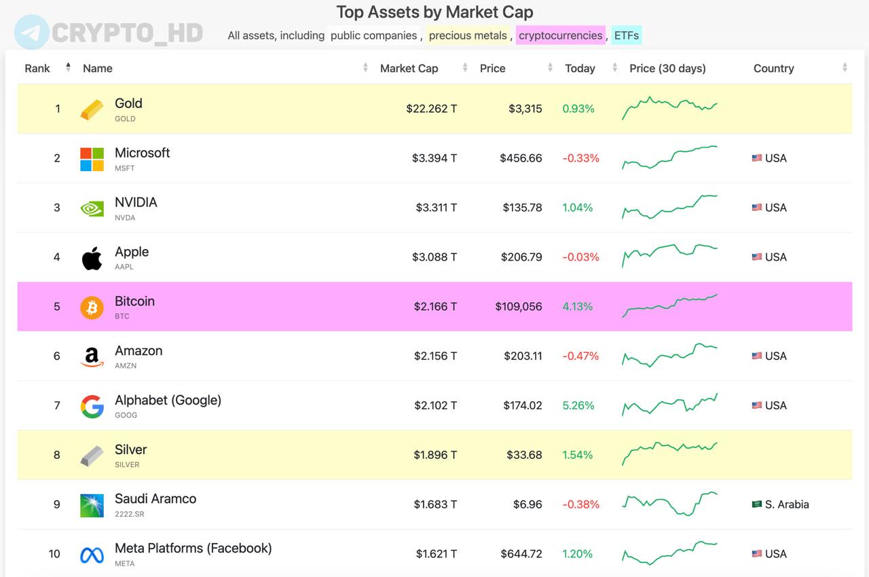869x577 pixels.
Task: Click the USA flag in Microsoft row
Action: [x=757, y=158]
